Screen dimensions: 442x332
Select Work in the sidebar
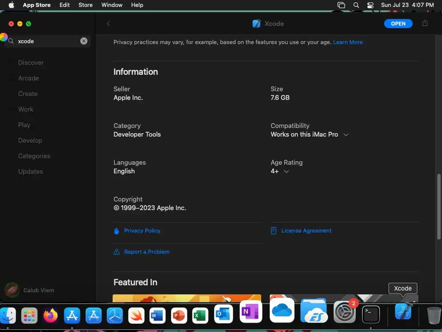click(25, 109)
